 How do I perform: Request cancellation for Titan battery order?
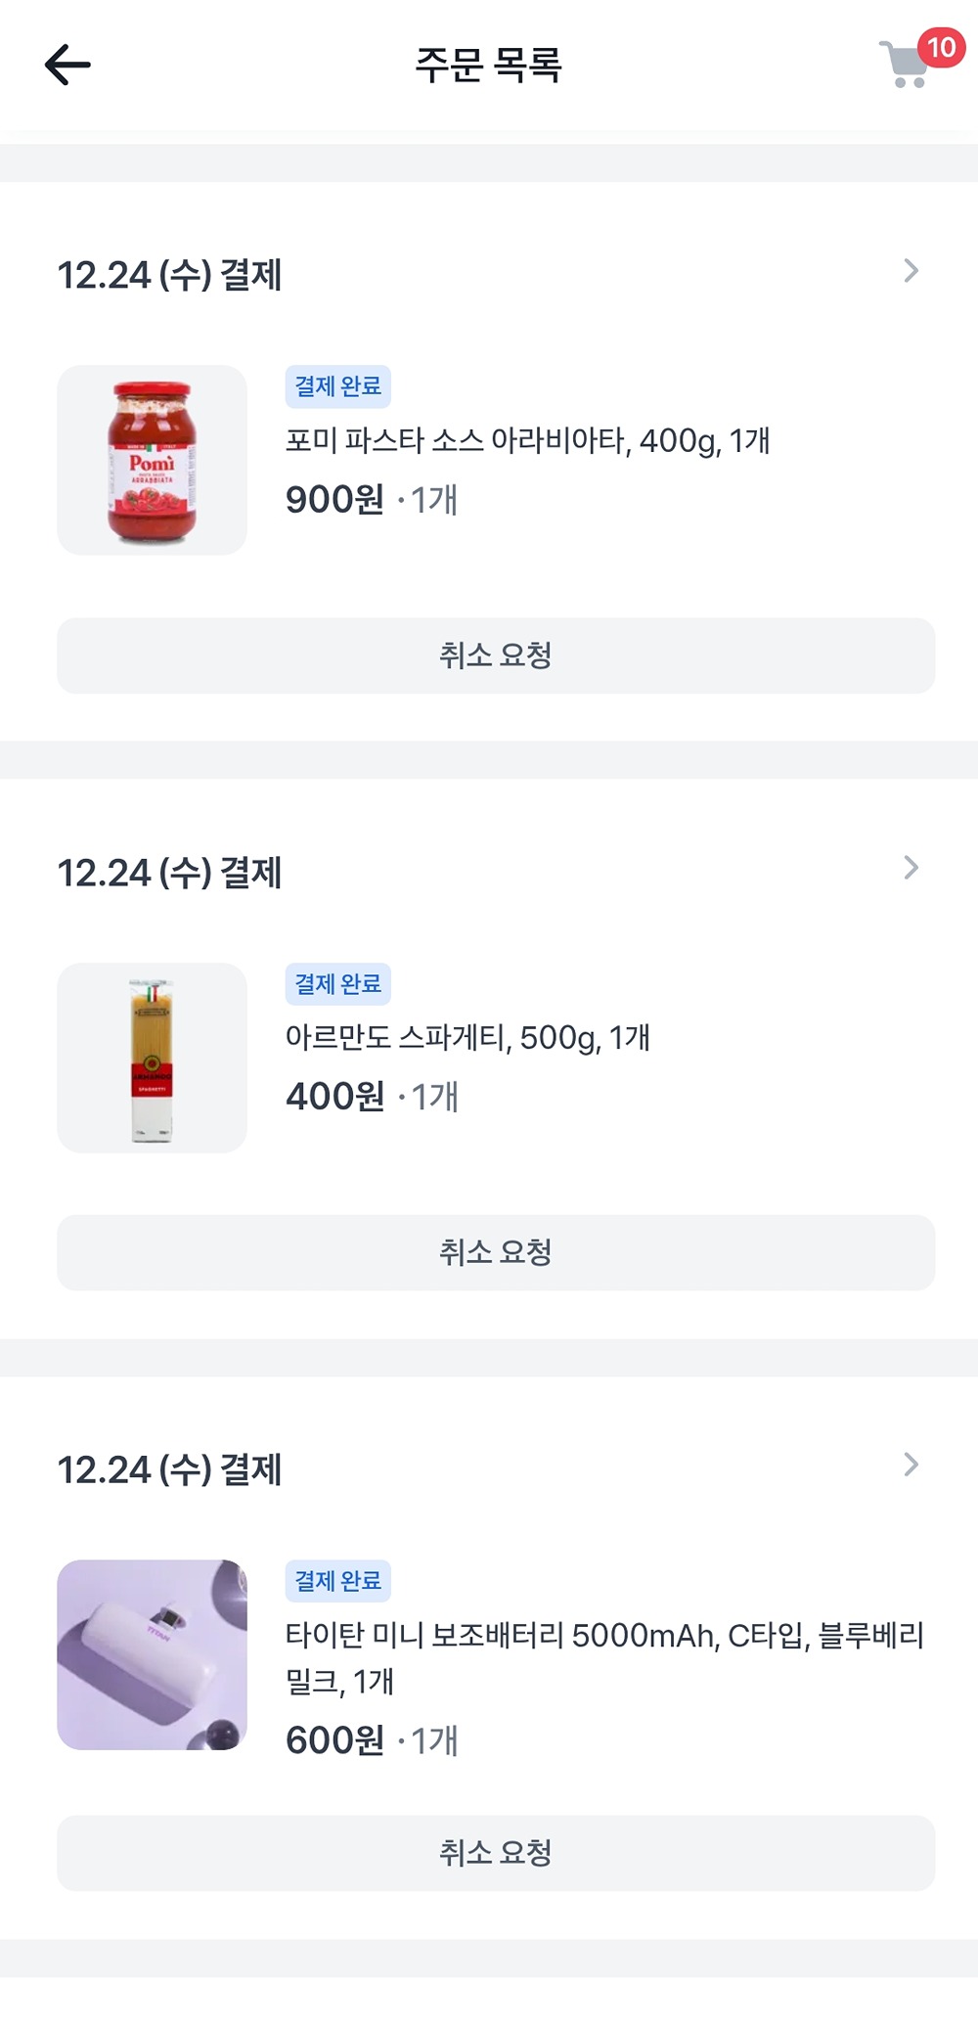[496, 1853]
